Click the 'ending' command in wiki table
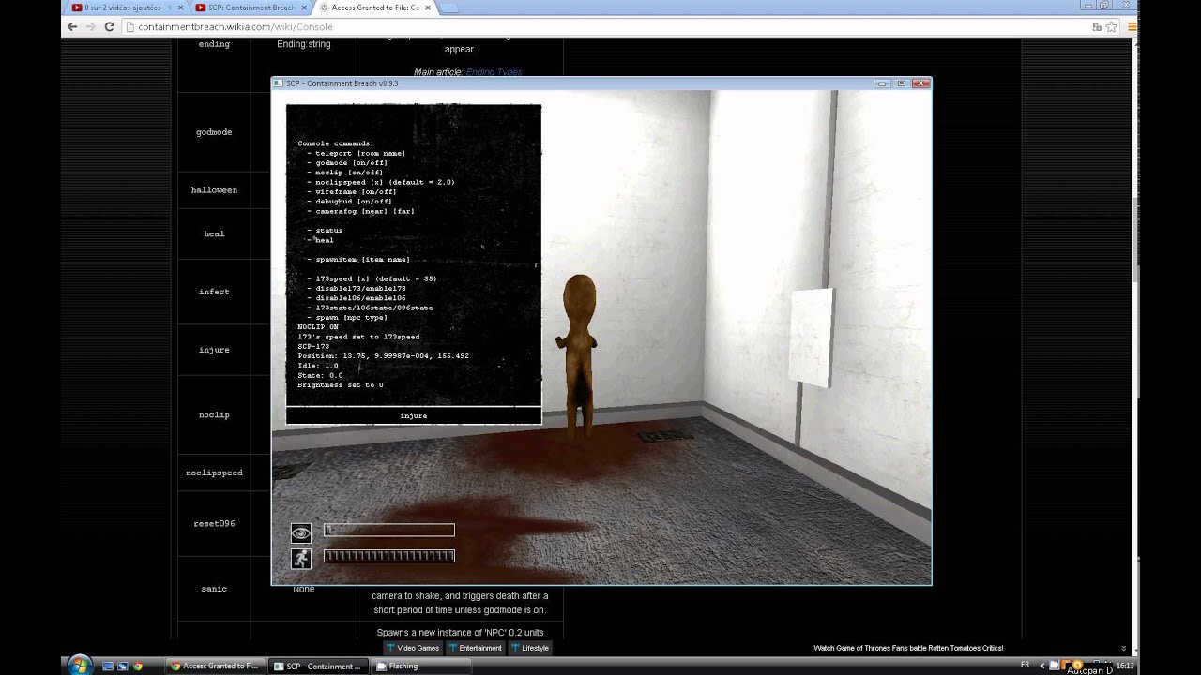Screen dimensions: 1201x675 (214, 44)
